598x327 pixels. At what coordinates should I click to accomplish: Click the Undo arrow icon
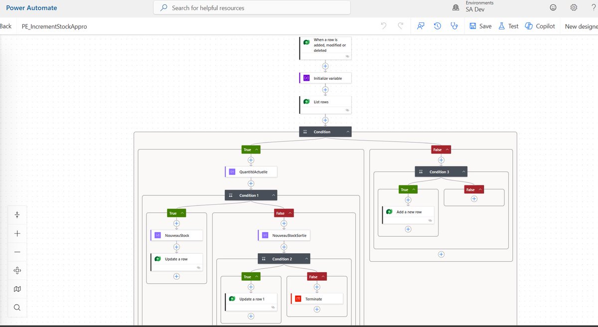383,26
